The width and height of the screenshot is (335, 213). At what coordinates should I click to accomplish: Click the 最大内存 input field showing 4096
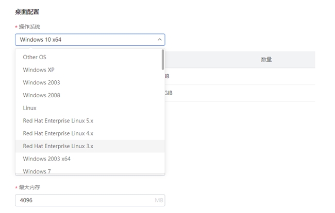click(90, 200)
